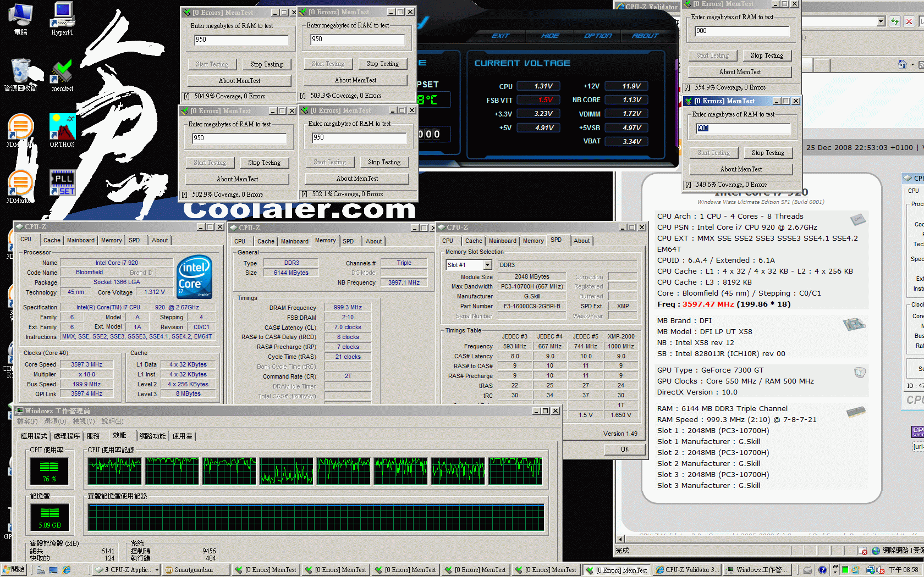Click left arrow of browser horizontal scrollbar
This screenshot has height=577, width=924.
click(x=621, y=539)
